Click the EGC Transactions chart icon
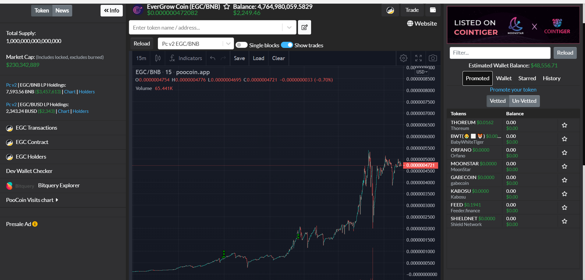The image size is (585, 280). 9,128
